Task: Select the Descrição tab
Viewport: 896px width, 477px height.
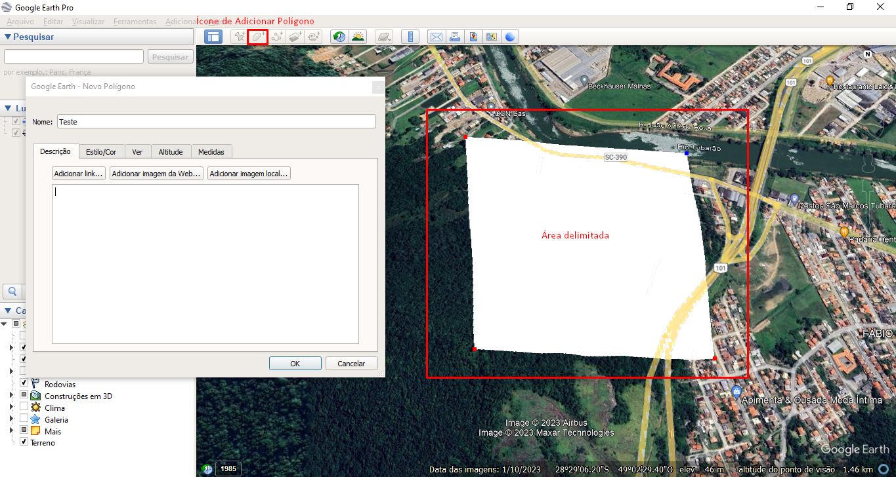Action: (x=55, y=151)
